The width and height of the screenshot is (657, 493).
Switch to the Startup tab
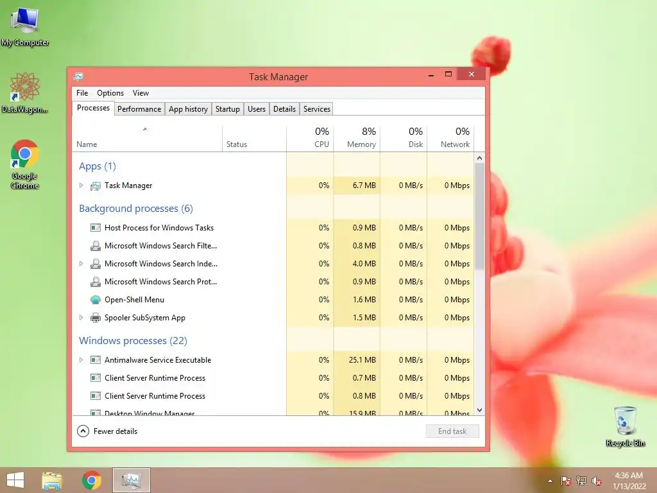pyautogui.click(x=228, y=109)
